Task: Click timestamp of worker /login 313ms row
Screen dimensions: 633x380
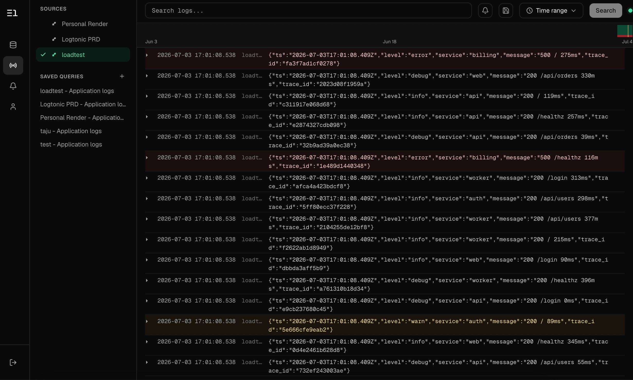Action: [196, 178]
